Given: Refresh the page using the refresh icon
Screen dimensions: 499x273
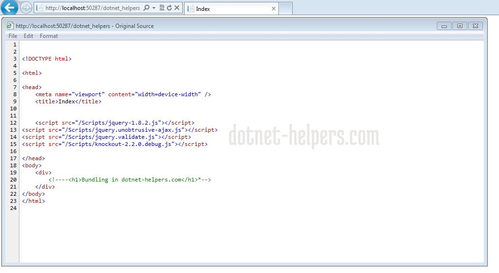Looking at the screenshot, I should (169, 8).
